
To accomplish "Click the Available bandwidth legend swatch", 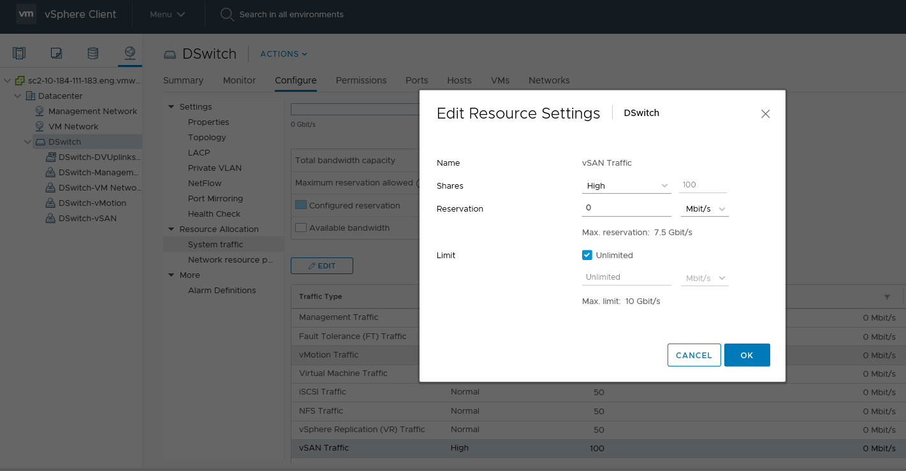I will 301,228.
